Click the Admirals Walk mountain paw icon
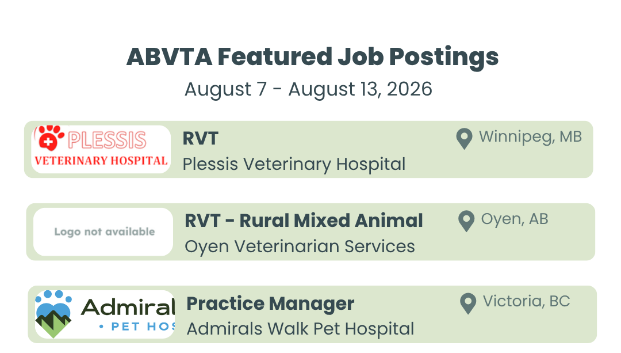Image resolution: width=621 pixels, height=353 pixels. [x=53, y=314]
